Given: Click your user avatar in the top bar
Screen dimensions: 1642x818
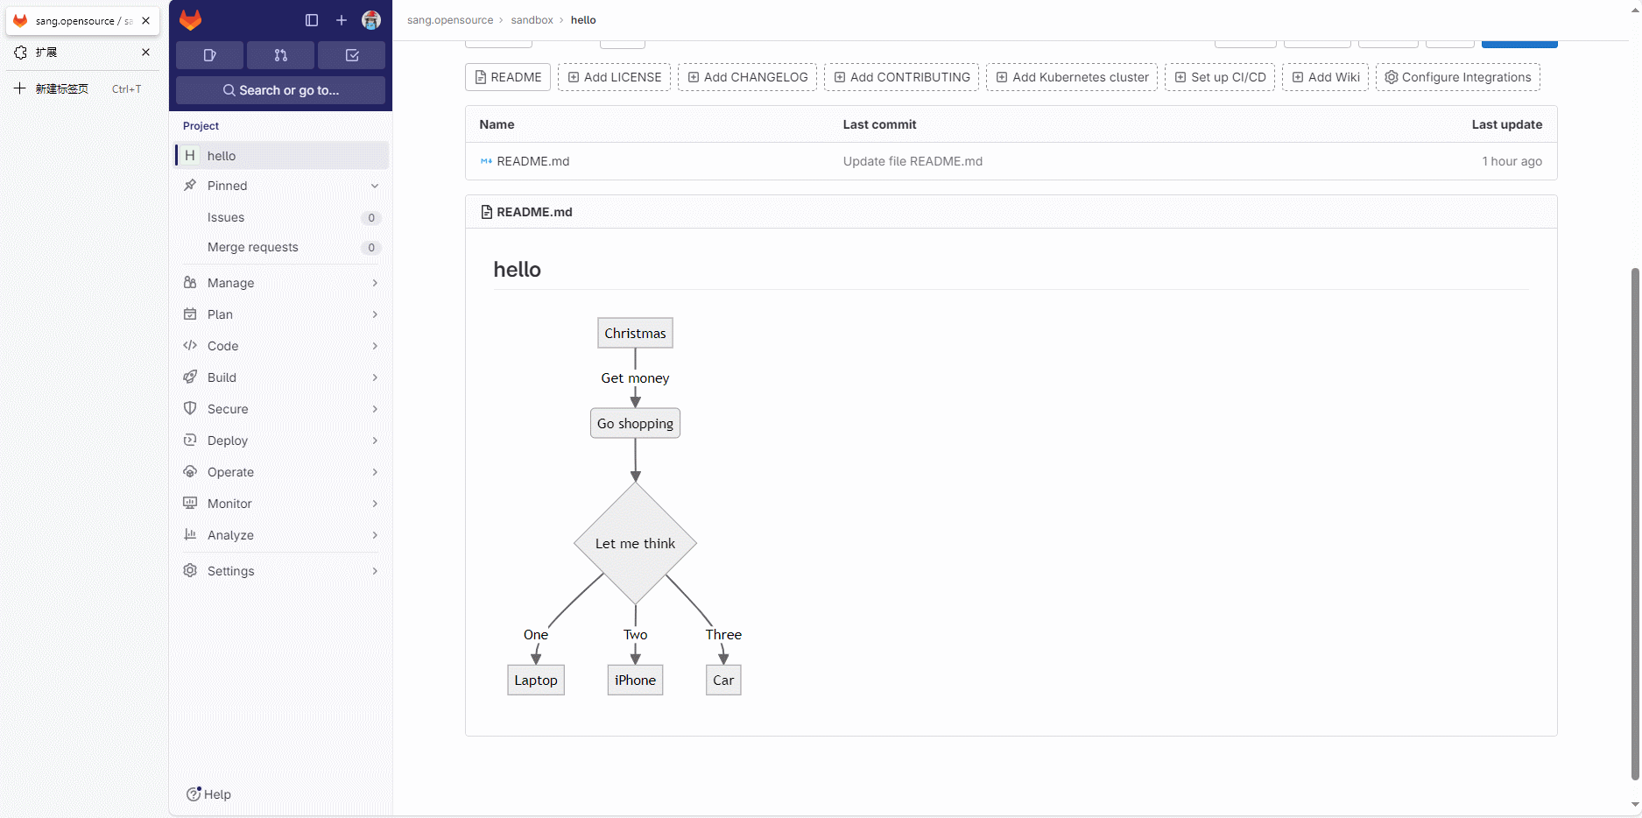Looking at the screenshot, I should (371, 20).
